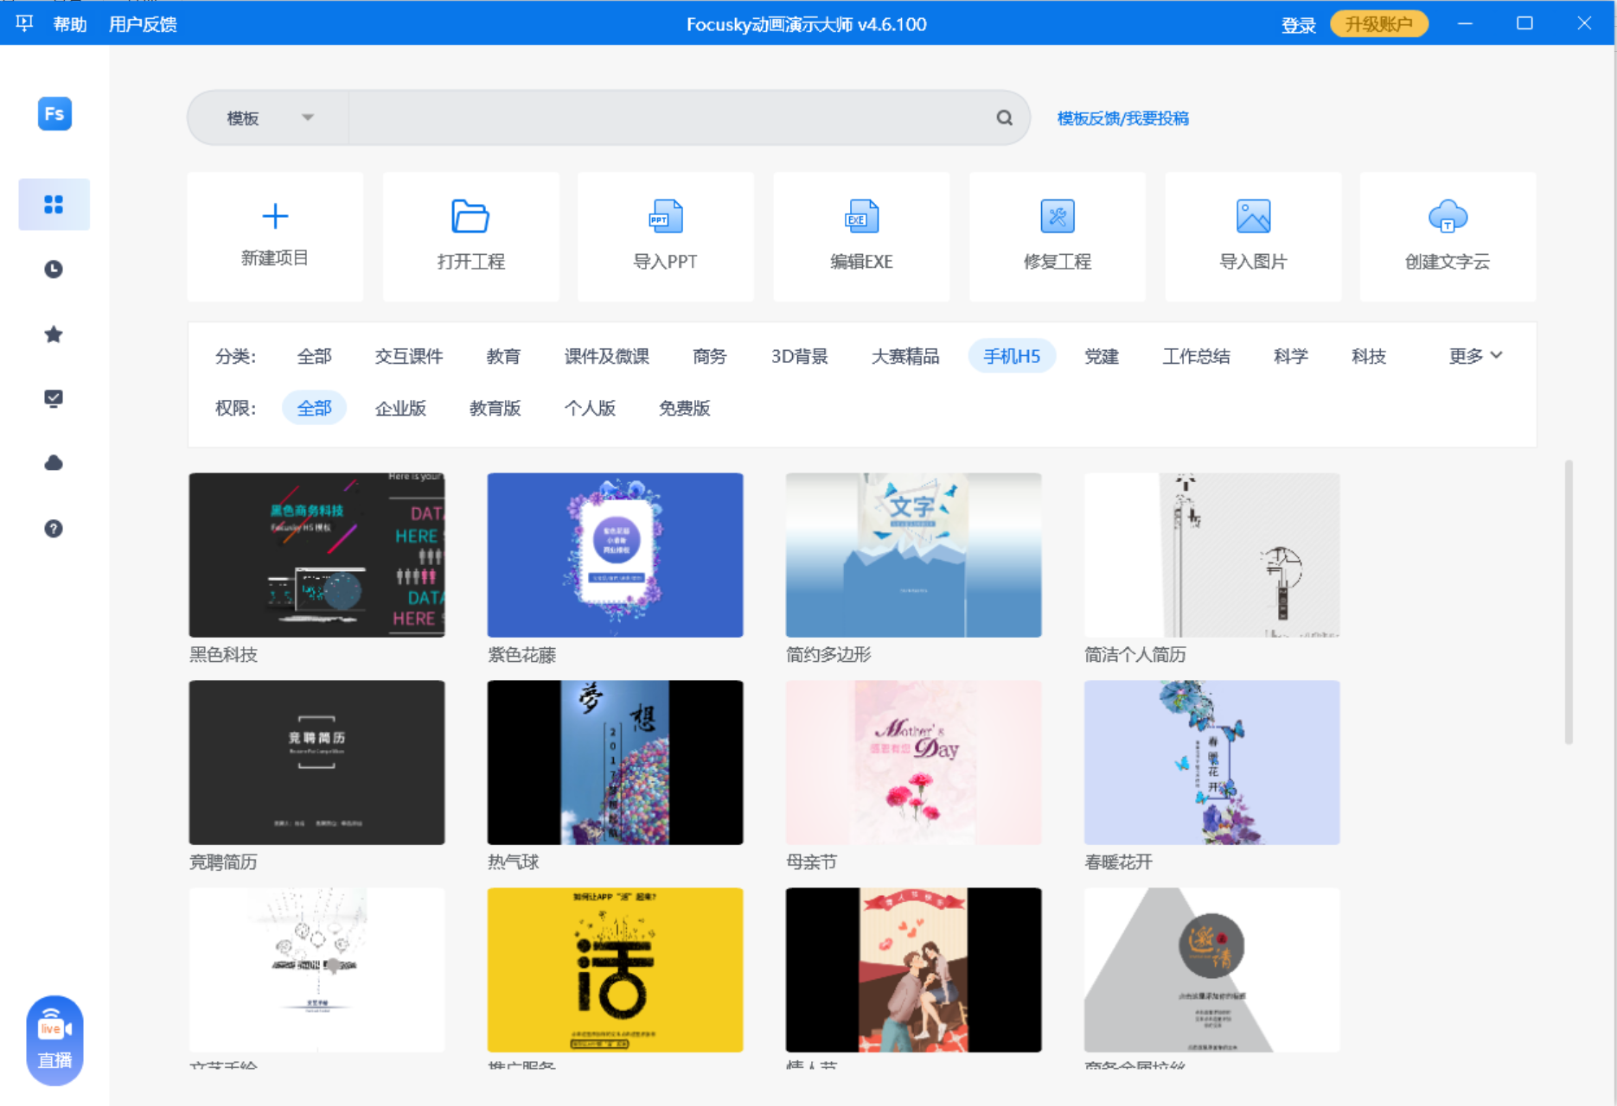Viewport: 1617px width, 1106px height.
Task: Select 修复工程 repair project tile
Action: point(1058,236)
